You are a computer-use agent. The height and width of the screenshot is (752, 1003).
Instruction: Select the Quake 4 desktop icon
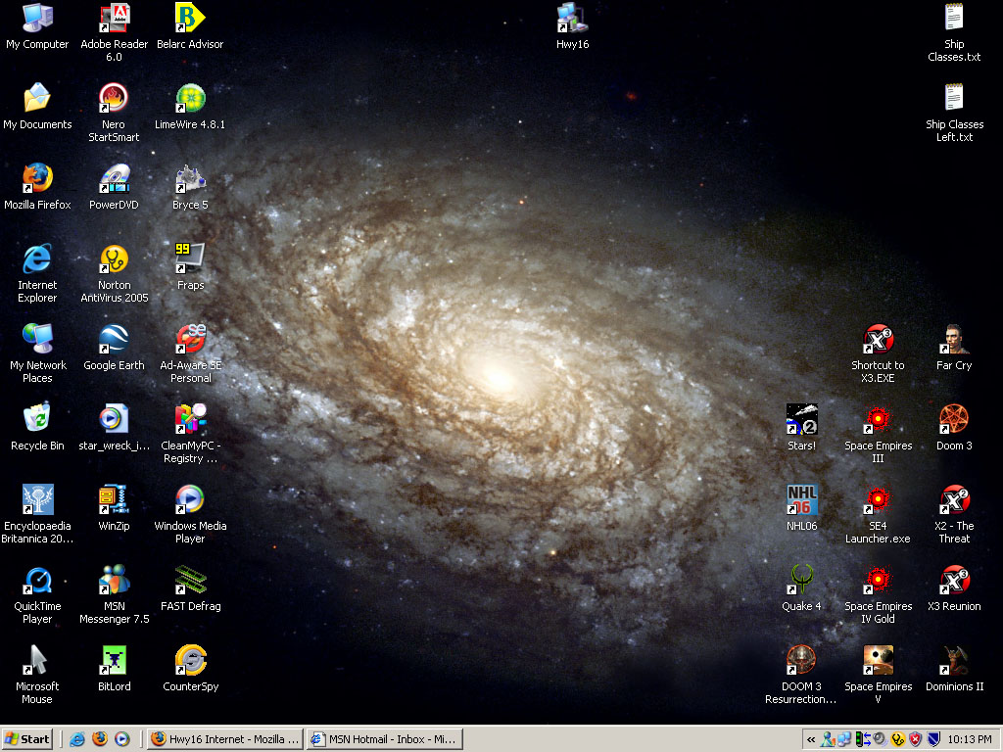(x=801, y=582)
